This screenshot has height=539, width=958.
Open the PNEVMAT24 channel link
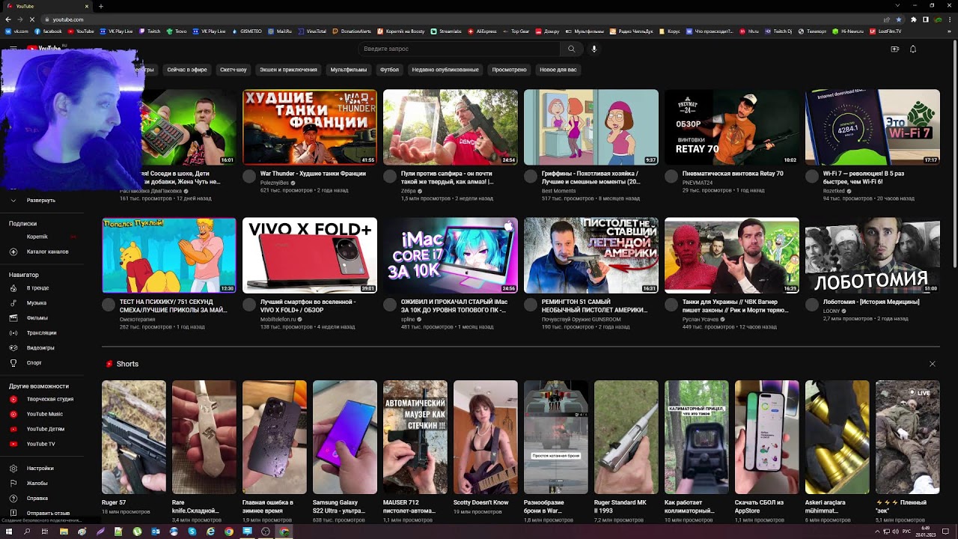click(698, 183)
